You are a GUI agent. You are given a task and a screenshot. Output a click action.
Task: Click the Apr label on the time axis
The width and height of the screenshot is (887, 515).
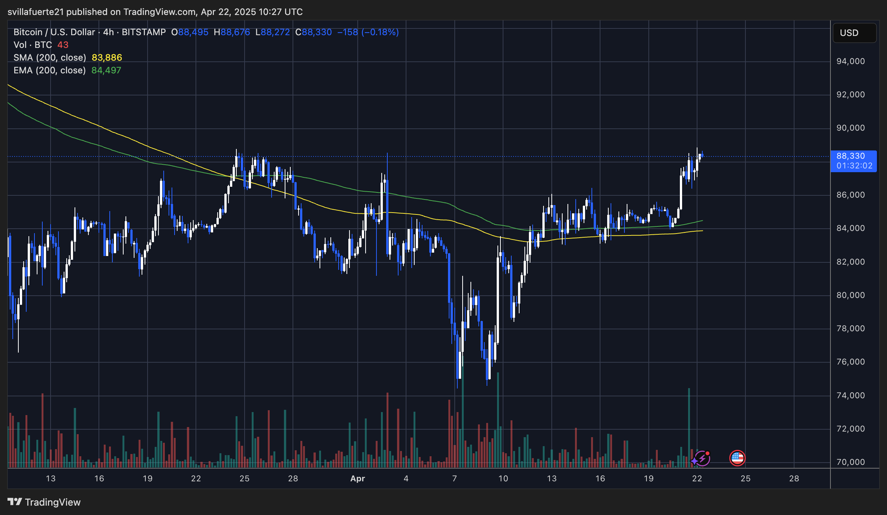357,478
